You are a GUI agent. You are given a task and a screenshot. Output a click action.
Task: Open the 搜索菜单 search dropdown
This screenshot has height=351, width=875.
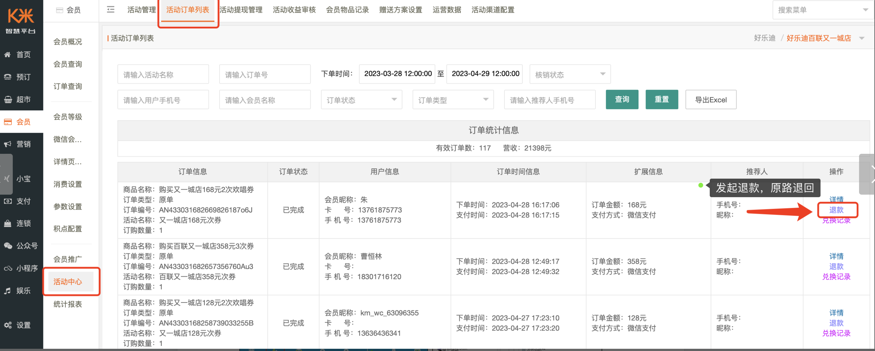pyautogui.click(x=823, y=10)
